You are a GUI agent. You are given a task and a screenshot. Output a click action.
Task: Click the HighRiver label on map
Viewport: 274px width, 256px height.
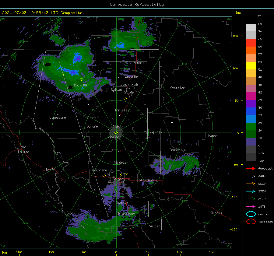coord(126,214)
